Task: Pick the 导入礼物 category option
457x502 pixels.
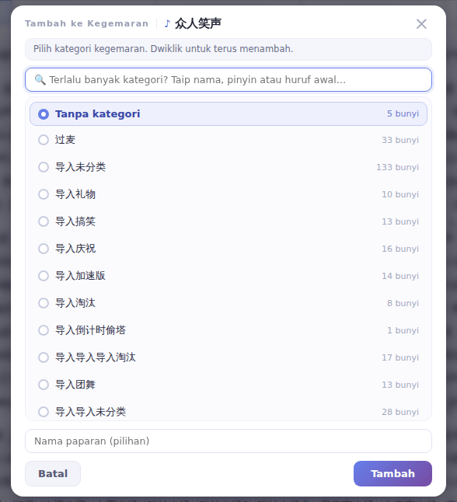Action: tap(228, 194)
